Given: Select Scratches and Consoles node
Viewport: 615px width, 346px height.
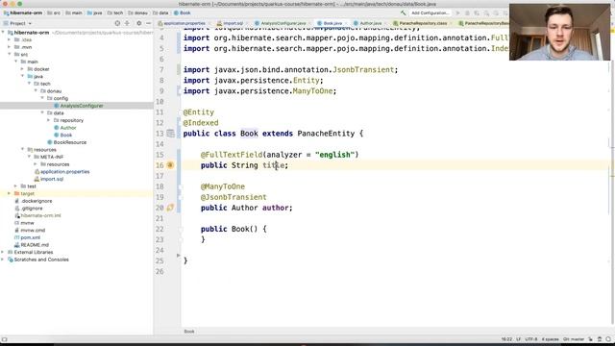Looking at the screenshot, I should [x=41, y=259].
